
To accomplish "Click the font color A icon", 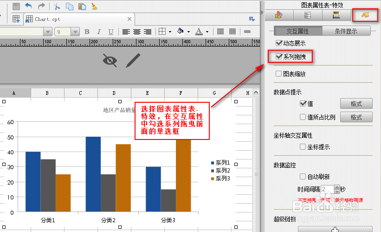I will point(199,32).
